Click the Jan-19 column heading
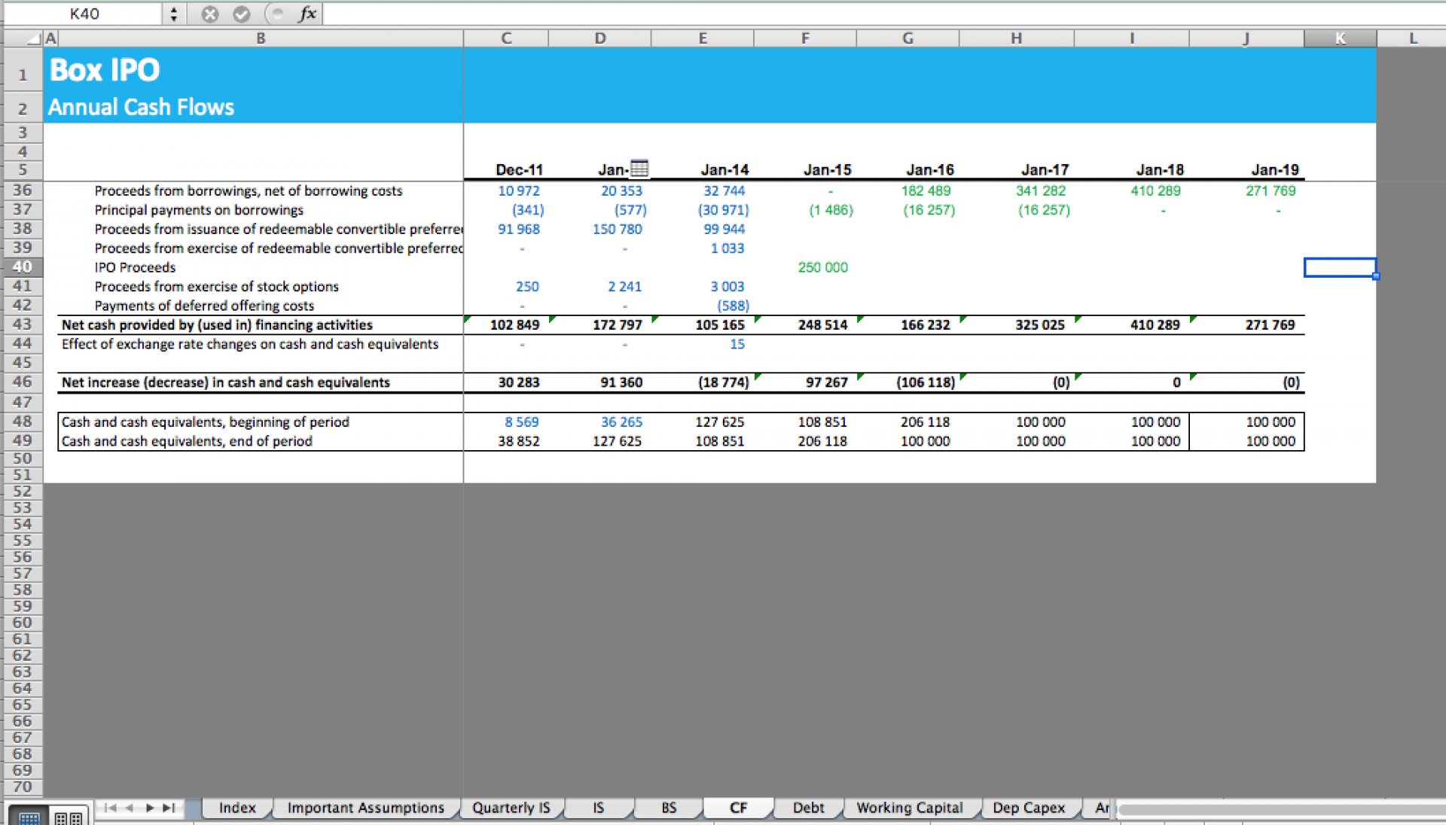The width and height of the screenshot is (1446, 825). pos(1275,170)
